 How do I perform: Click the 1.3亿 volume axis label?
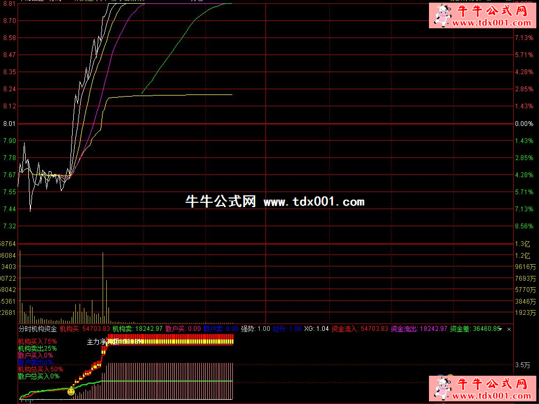coord(522,244)
